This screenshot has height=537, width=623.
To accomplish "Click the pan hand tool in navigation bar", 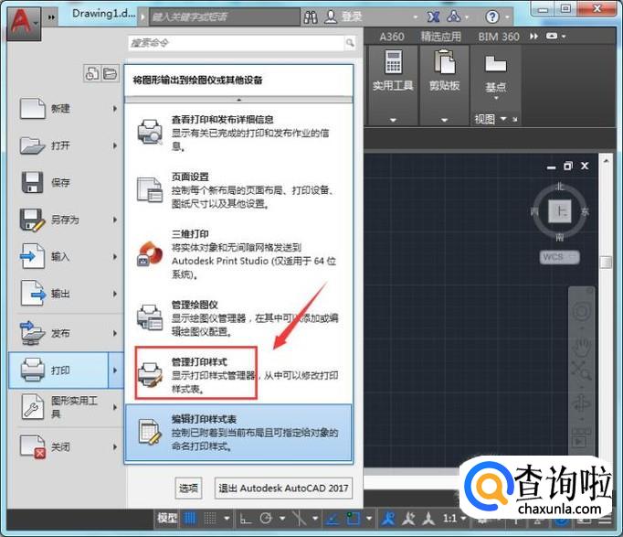I will [x=581, y=346].
